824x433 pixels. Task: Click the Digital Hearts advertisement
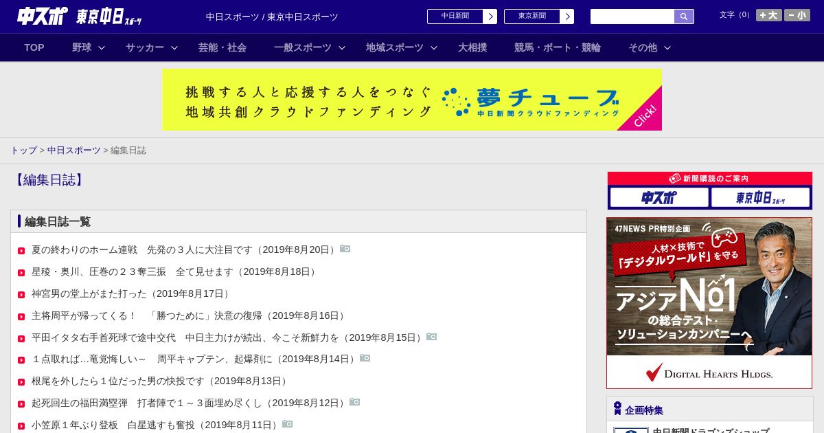(709, 303)
